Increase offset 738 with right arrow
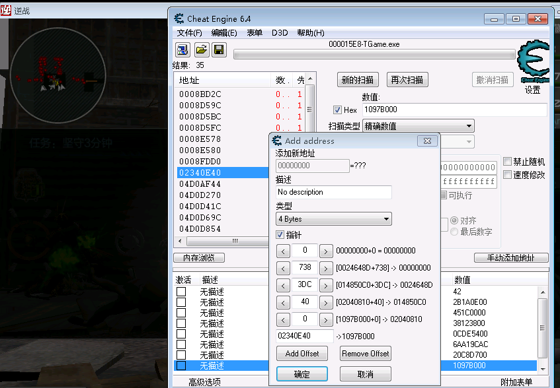Viewport: 560px width, 388px height. [x=326, y=269]
